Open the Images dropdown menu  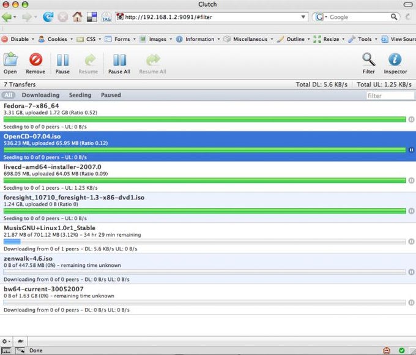[156, 39]
